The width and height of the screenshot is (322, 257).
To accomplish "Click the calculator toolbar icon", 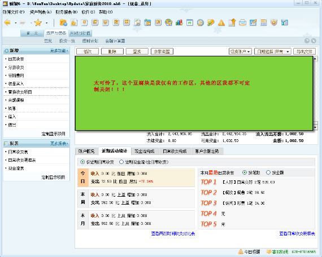I will (x=263, y=23).
